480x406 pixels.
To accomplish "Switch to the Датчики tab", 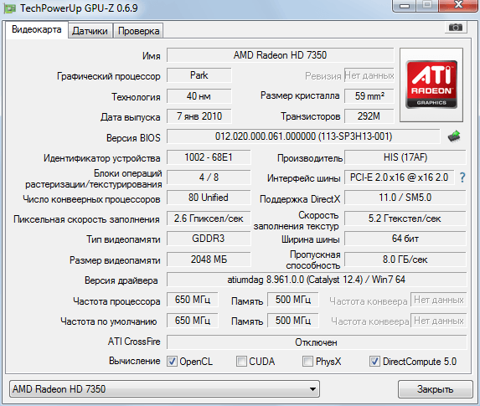I will [x=90, y=31].
